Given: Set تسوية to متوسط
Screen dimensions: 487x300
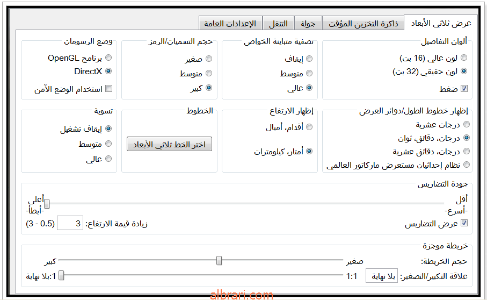Looking at the screenshot, I should [108, 144].
